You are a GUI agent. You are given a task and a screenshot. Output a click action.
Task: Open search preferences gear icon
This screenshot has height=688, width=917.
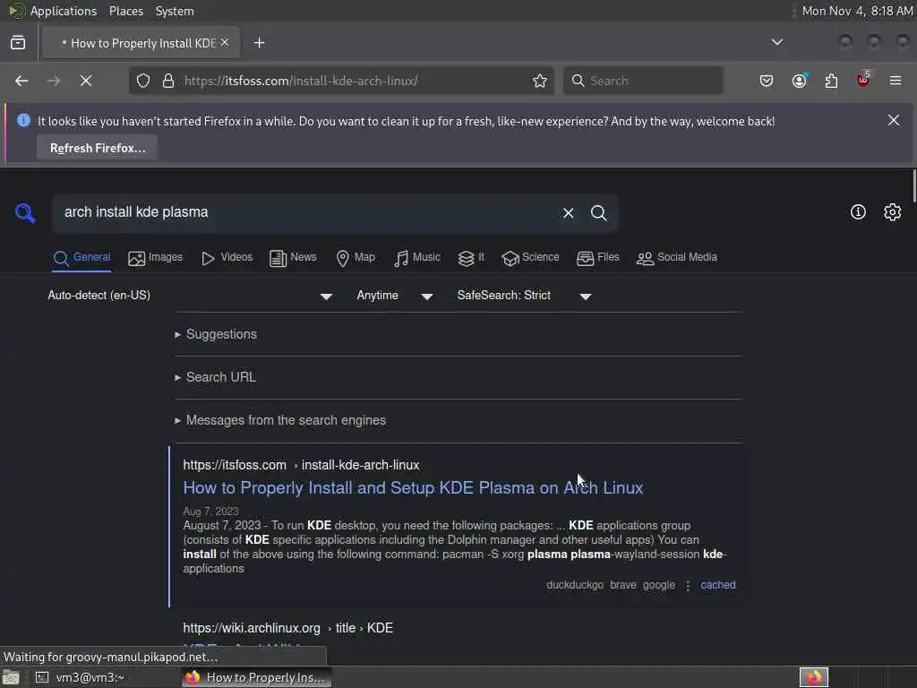tap(893, 211)
